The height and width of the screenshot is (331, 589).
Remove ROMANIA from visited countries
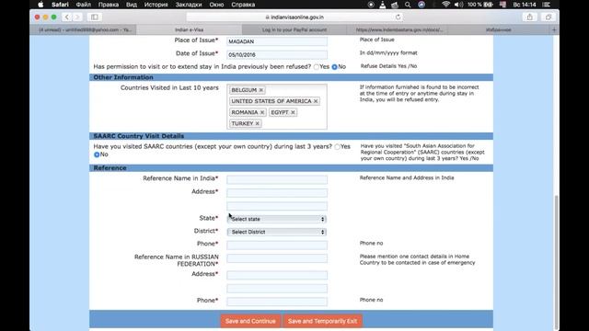[x=262, y=112]
